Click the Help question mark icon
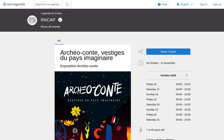The image size is (224, 140). tap(159, 4)
